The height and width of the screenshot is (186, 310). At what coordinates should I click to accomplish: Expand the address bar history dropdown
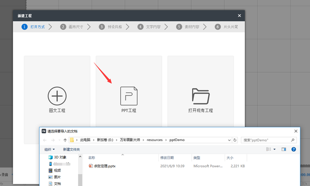[x=229, y=140]
